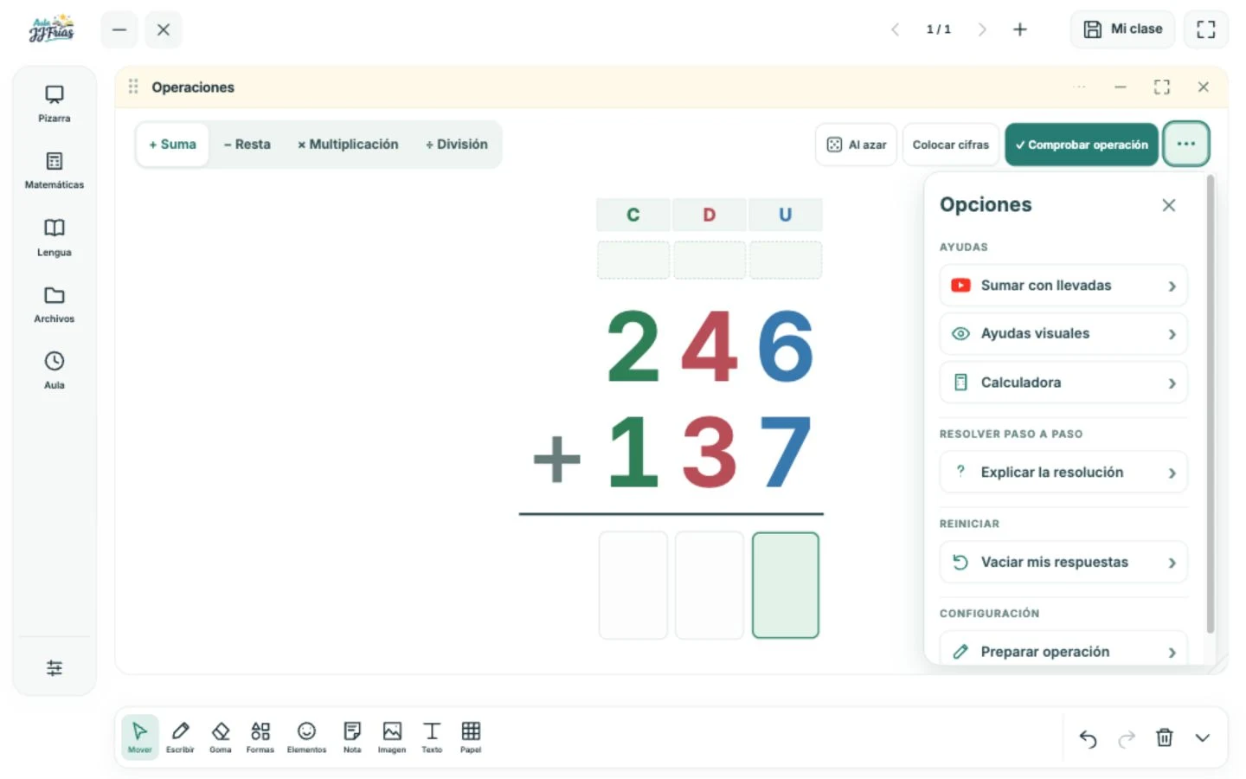Open Explicar la resolución option
This screenshot has height=779, width=1246.
pos(1063,473)
